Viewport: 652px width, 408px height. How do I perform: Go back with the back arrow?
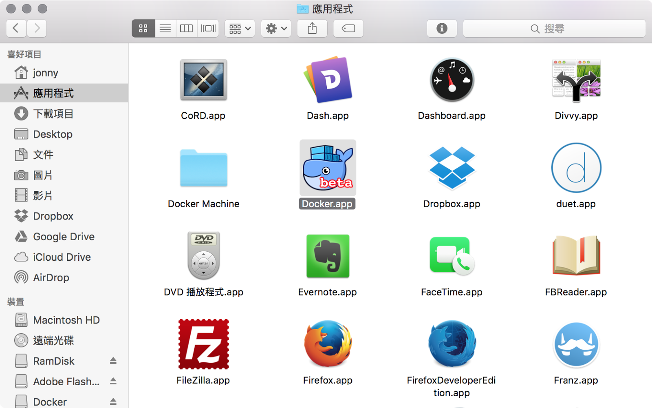pos(16,28)
